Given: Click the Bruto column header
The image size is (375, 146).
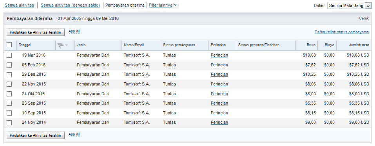Looking at the screenshot, I should (311, 45).
